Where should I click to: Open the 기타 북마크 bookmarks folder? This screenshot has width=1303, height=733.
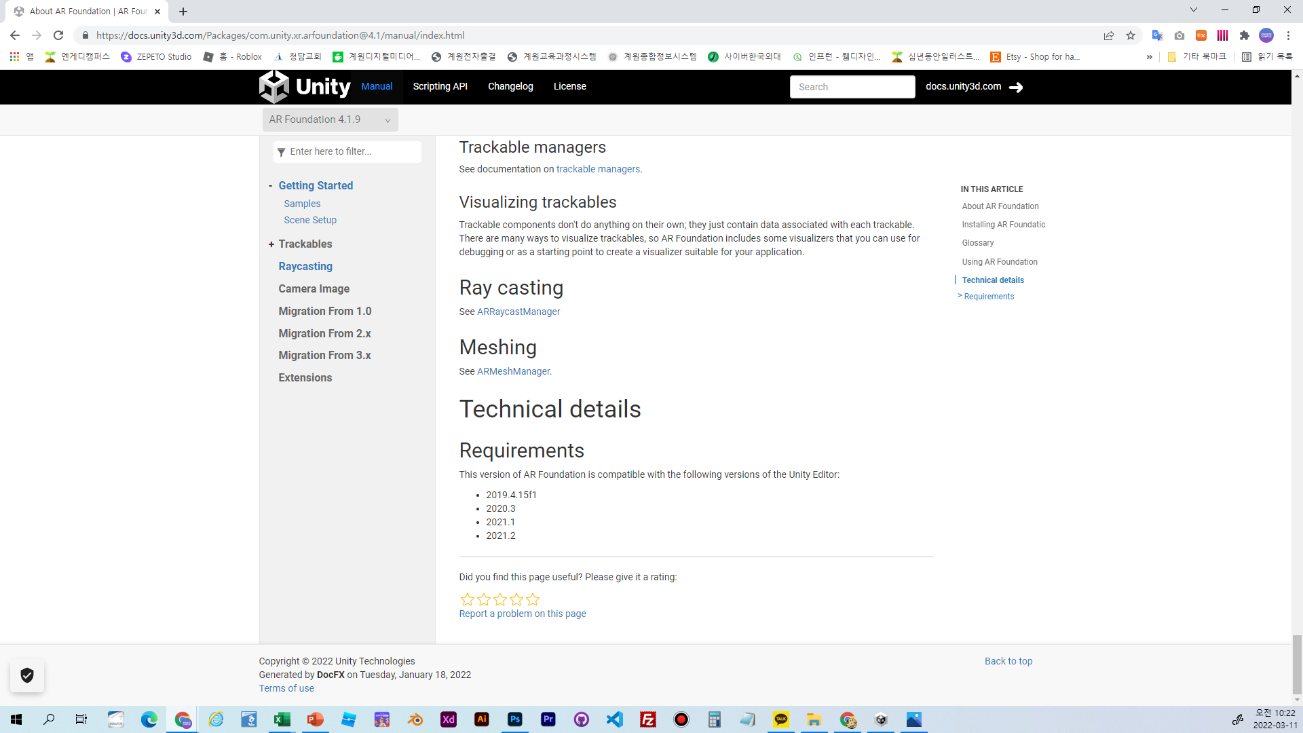click(x=1197, y=57)
